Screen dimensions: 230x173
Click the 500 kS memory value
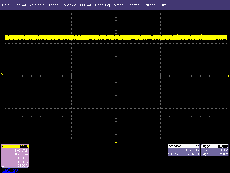click(x=173, y=154)
